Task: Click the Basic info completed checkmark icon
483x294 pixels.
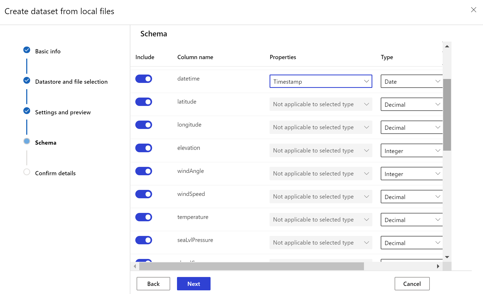Action: (x=27, y=50)
